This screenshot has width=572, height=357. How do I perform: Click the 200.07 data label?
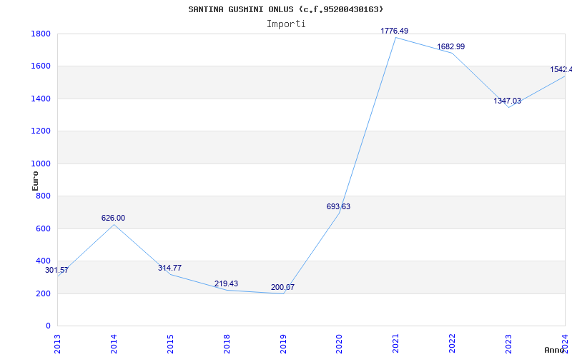pos(282,288)
